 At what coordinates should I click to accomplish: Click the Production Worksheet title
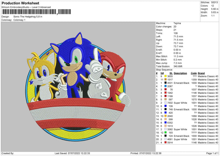pyautogui.click(x=20, y=3)
